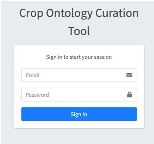Viewport: 154px width, 144px height.
Task: Click the mail symbol beside Email
Action: [x=129, y=75]
